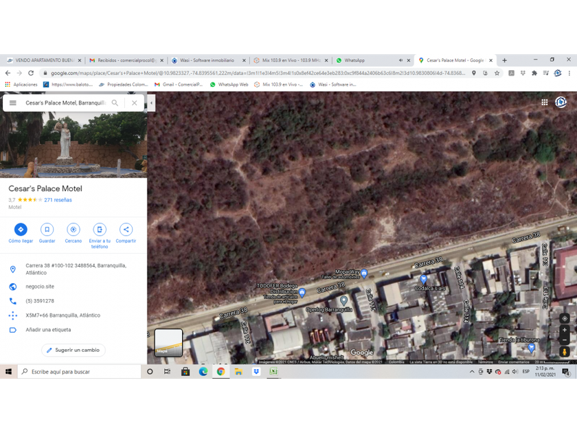
Task: Save the place with Guardar icon
Action: [x=47, y=230]
